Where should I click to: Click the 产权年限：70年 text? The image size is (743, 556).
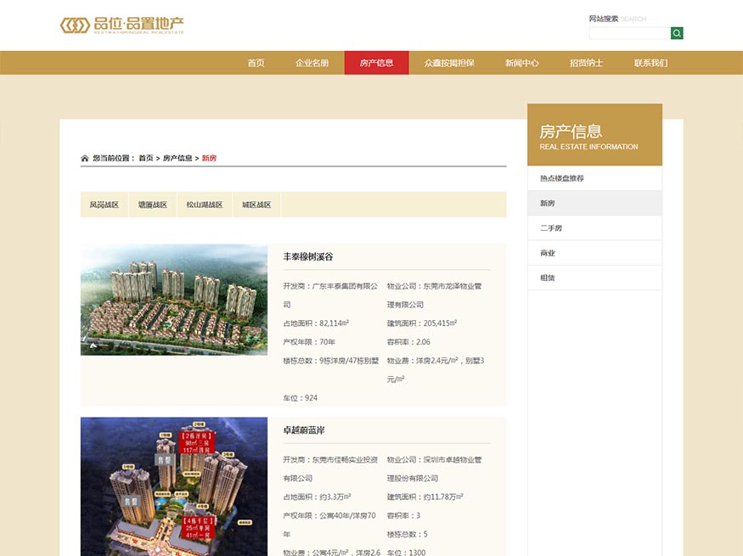click(x=309, y=342)
